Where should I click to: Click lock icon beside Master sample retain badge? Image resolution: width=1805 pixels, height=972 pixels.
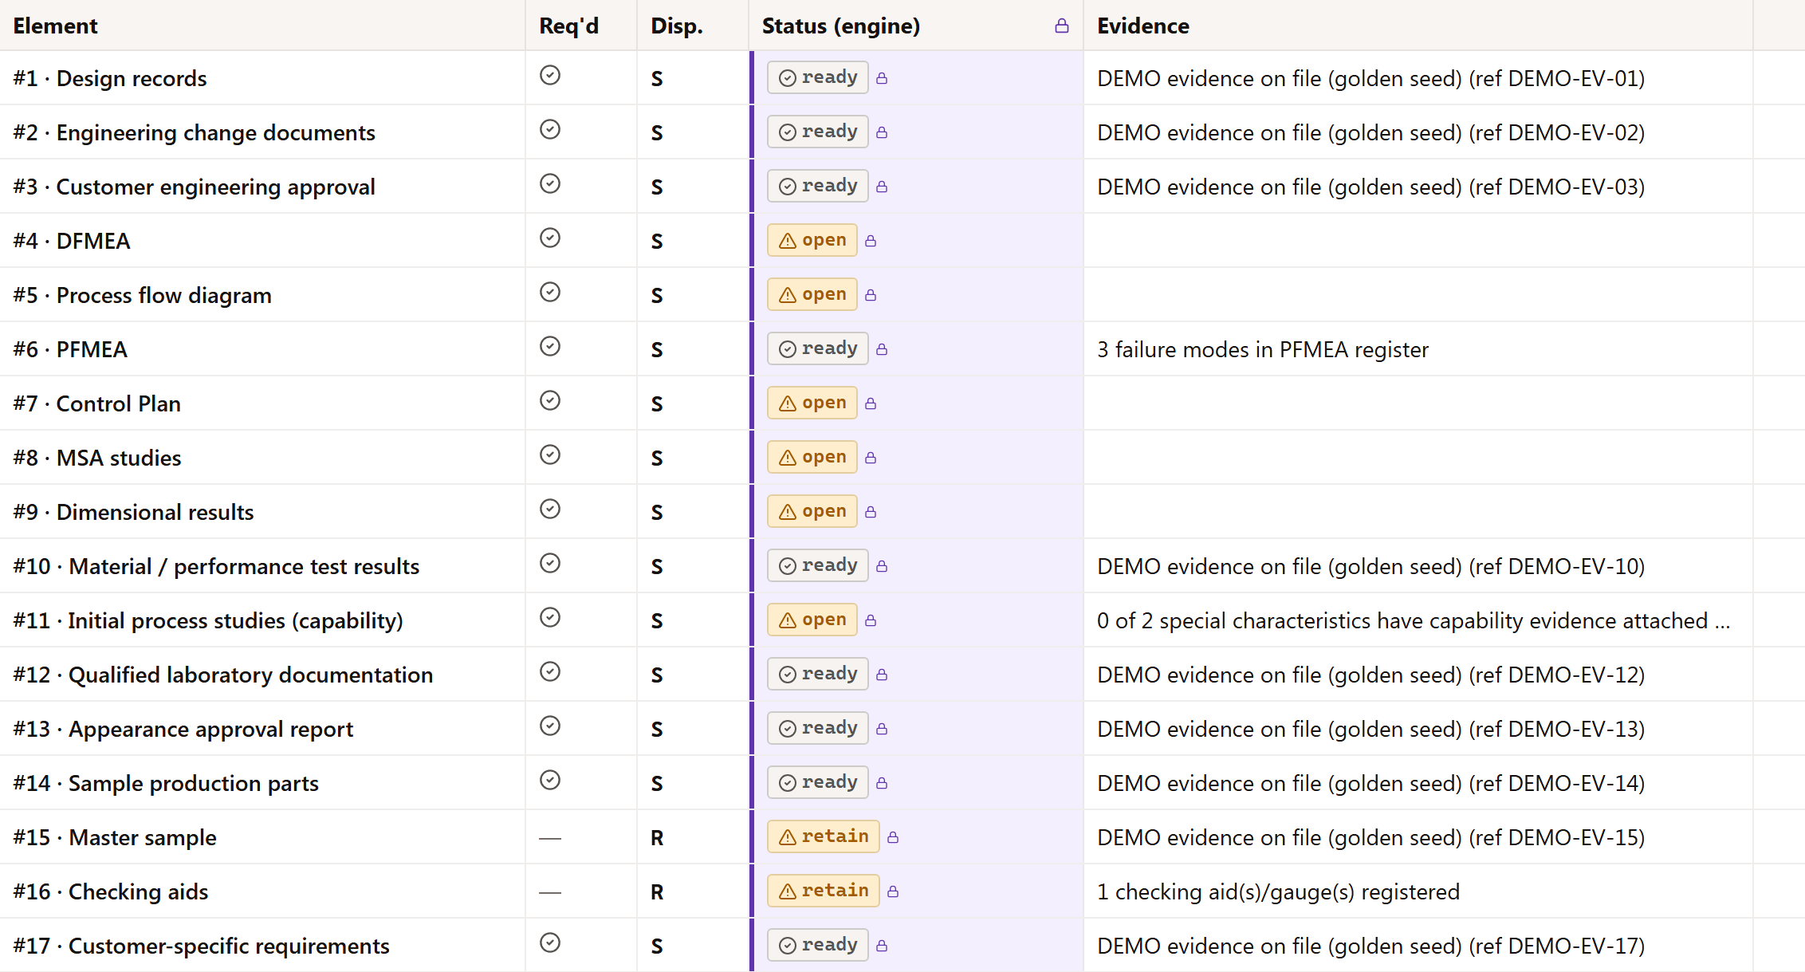click(893, 837)
